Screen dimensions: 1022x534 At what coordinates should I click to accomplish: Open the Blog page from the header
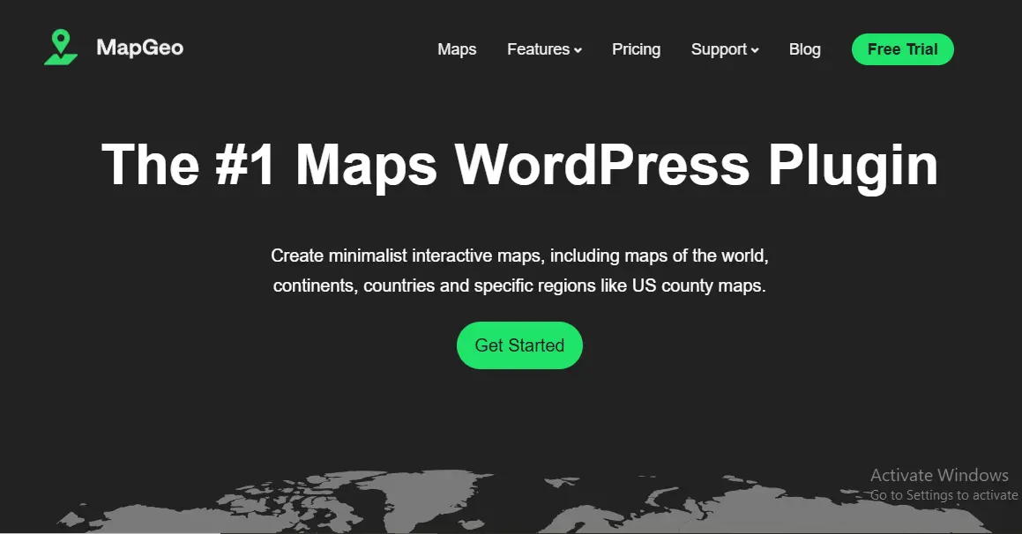pos(804,49)
